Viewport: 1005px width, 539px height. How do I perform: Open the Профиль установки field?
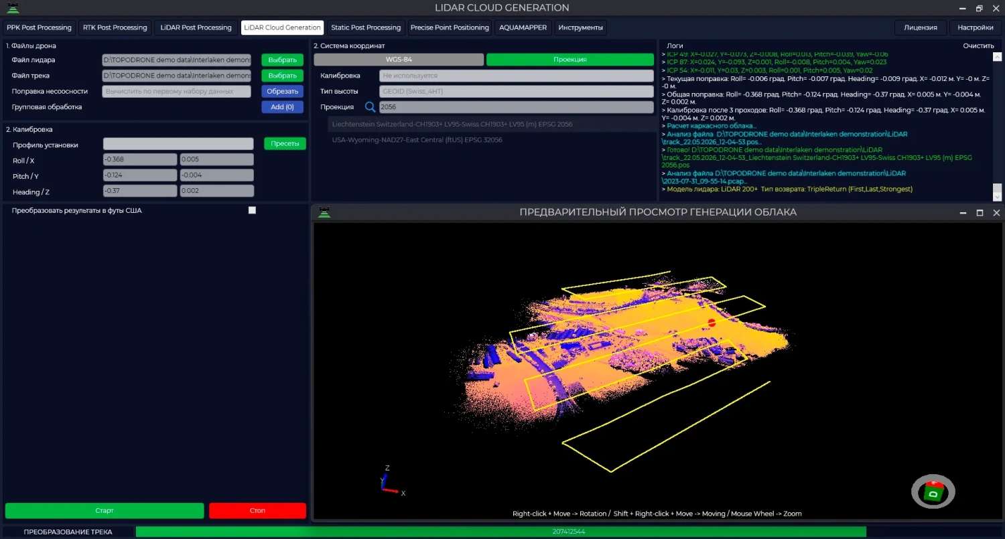click(x=178, y=144)
